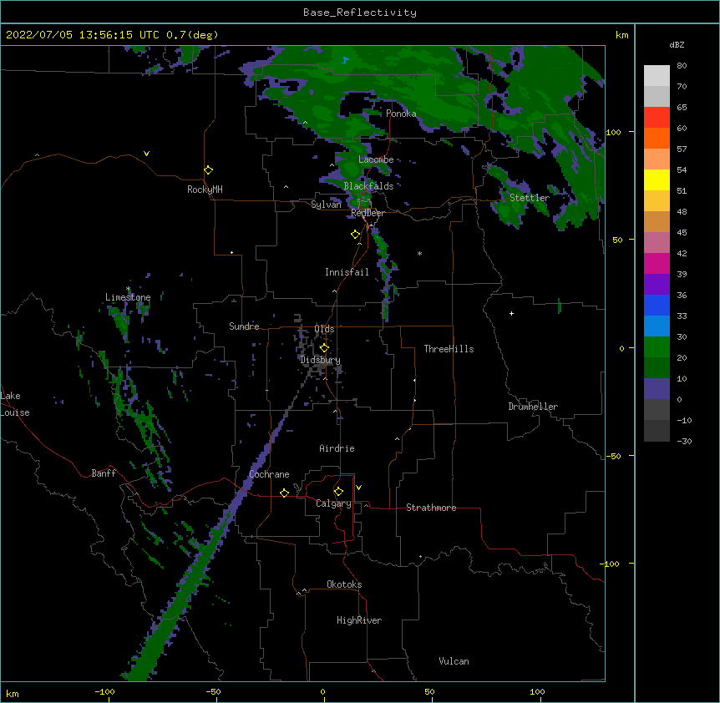Click the yellow diamond marker beside Olds

pos(324,347)
